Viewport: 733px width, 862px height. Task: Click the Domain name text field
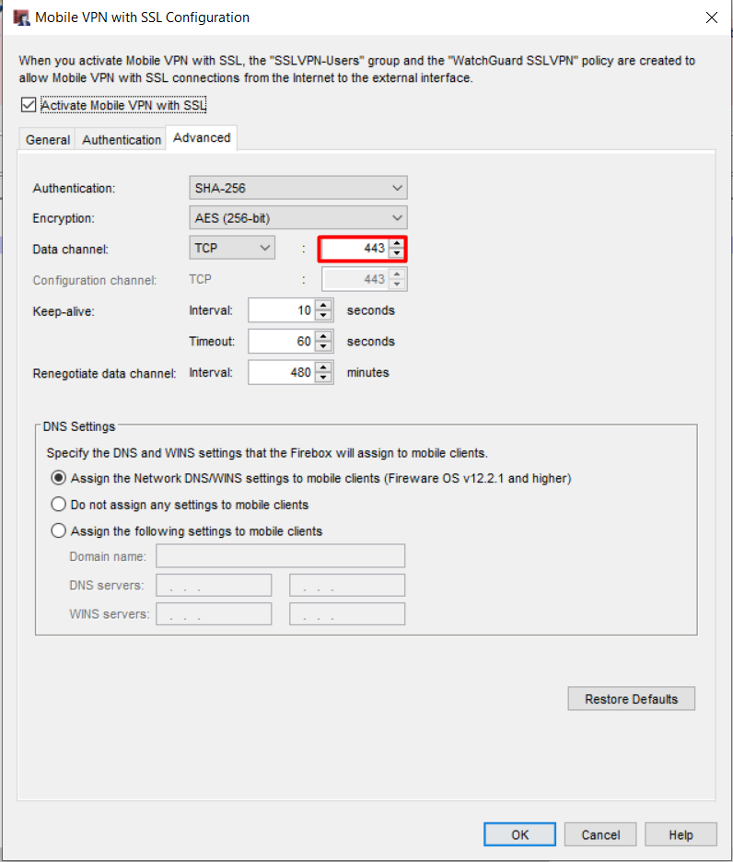click(281, 556)
